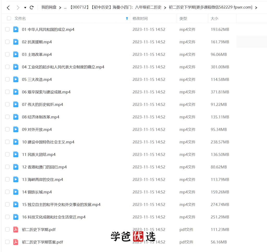267x252 pixels.
Task: Select checkbox for 14 钢铁长城.mp4
Action: click(x=7, y=192)
